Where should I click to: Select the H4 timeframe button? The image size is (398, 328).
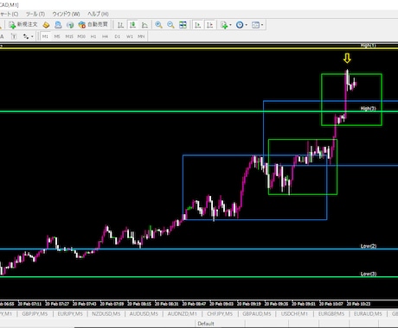[x=105, y=36]
